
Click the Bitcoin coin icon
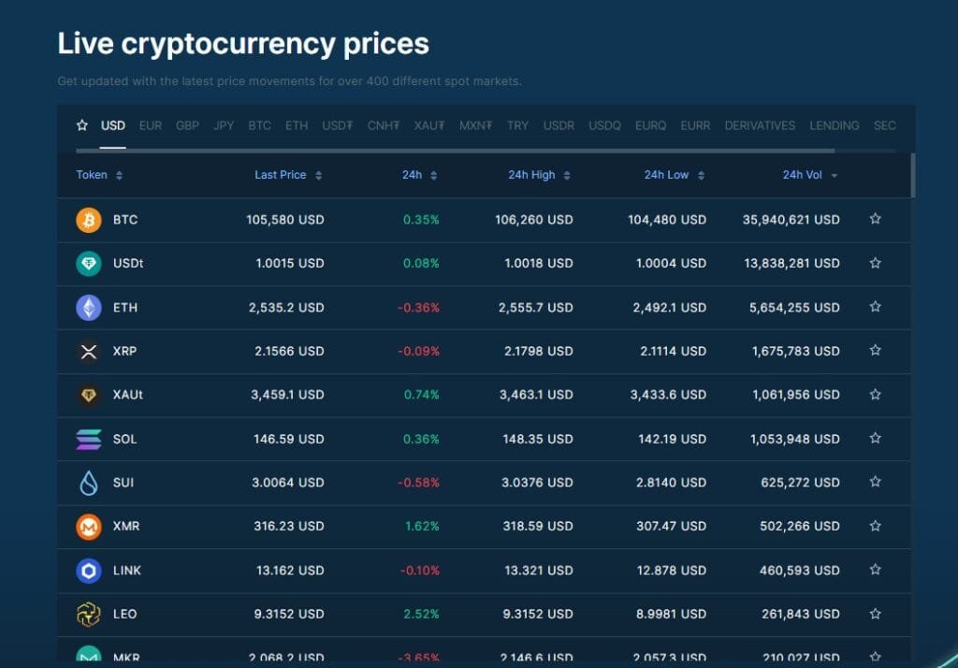[x=89, y=220]
